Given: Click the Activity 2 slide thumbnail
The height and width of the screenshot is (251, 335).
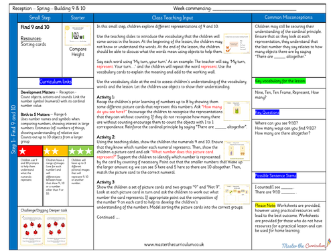Looking at the screenshot, I should point(237,151).
